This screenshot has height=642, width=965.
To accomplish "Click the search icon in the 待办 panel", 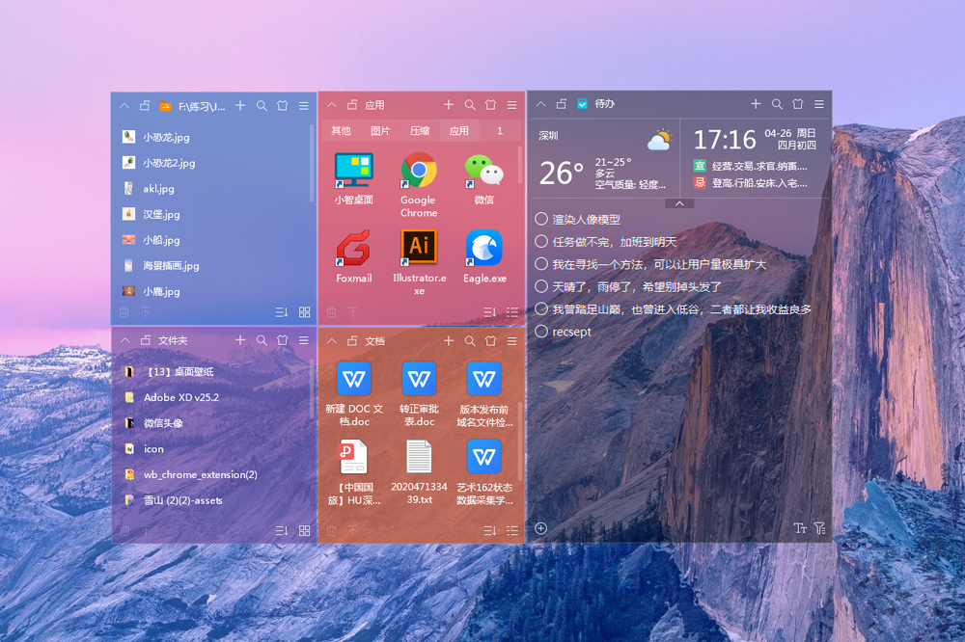I will point(777,104).
